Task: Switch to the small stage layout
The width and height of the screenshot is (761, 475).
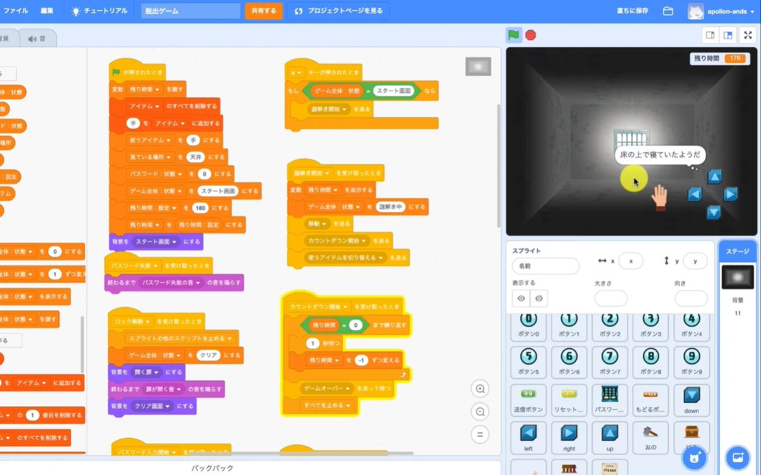Action: pyautogui.click(x=710, y=35)
